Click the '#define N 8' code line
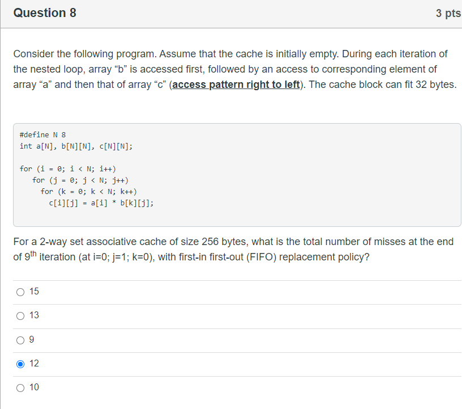Image resolution: width=462 pixels, height=409 pixels. coord(42,134)
